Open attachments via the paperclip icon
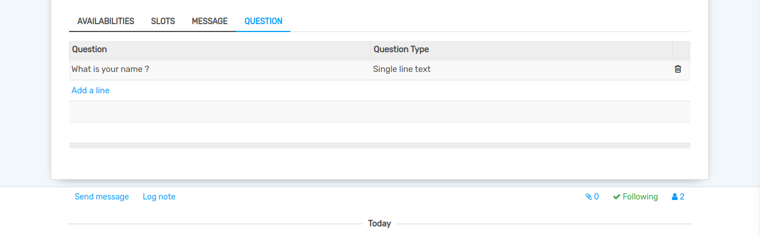 [589, 197]
